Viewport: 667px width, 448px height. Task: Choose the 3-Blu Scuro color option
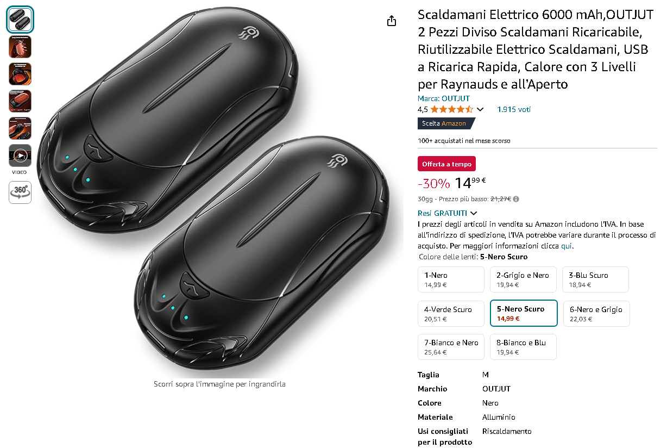click(x=595, y=279)
